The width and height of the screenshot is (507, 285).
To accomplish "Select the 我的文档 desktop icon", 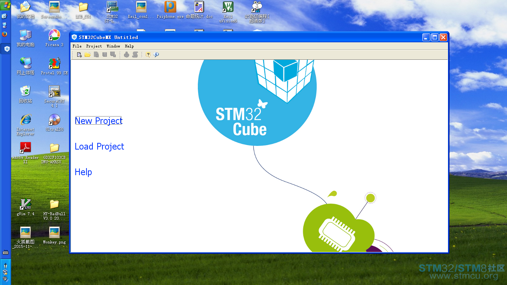I will pyautogui.click(x=25, y=10).
